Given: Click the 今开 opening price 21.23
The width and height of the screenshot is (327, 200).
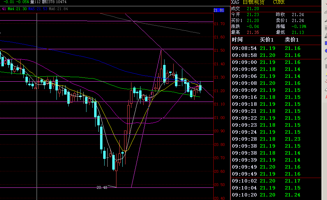Looking at the screenshot, I should coord(253,15).
